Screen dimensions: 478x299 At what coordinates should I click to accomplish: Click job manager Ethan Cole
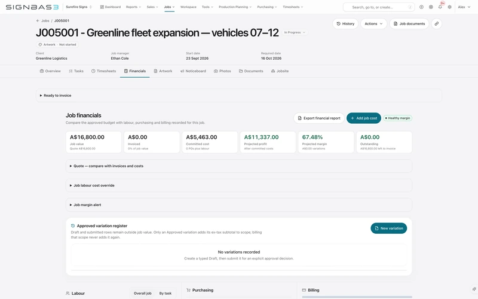[x=120, y=58]
